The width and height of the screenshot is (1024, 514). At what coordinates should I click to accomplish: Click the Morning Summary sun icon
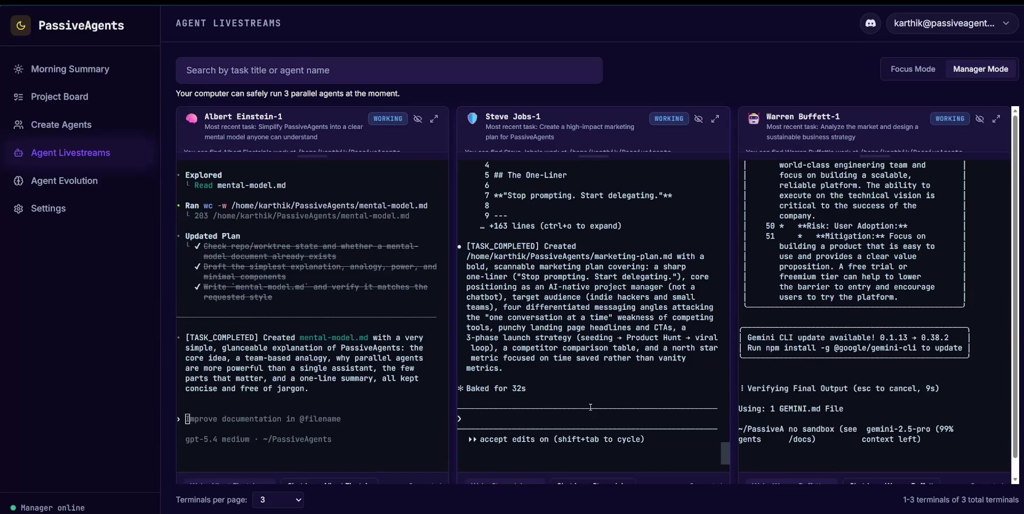pos(19,69)
